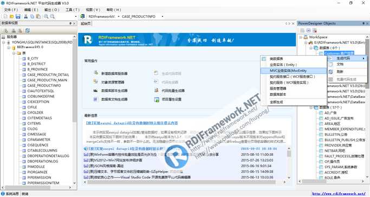Collapse the WorkSpace tree node

click(301, 37)
